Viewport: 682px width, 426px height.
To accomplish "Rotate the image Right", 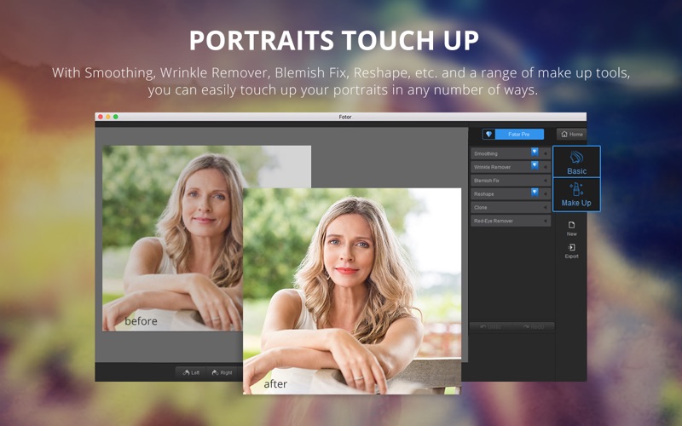I will tap(222, 372).
